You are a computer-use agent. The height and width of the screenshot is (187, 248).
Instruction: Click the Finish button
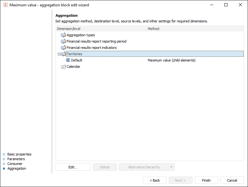(x=206, y=180)
